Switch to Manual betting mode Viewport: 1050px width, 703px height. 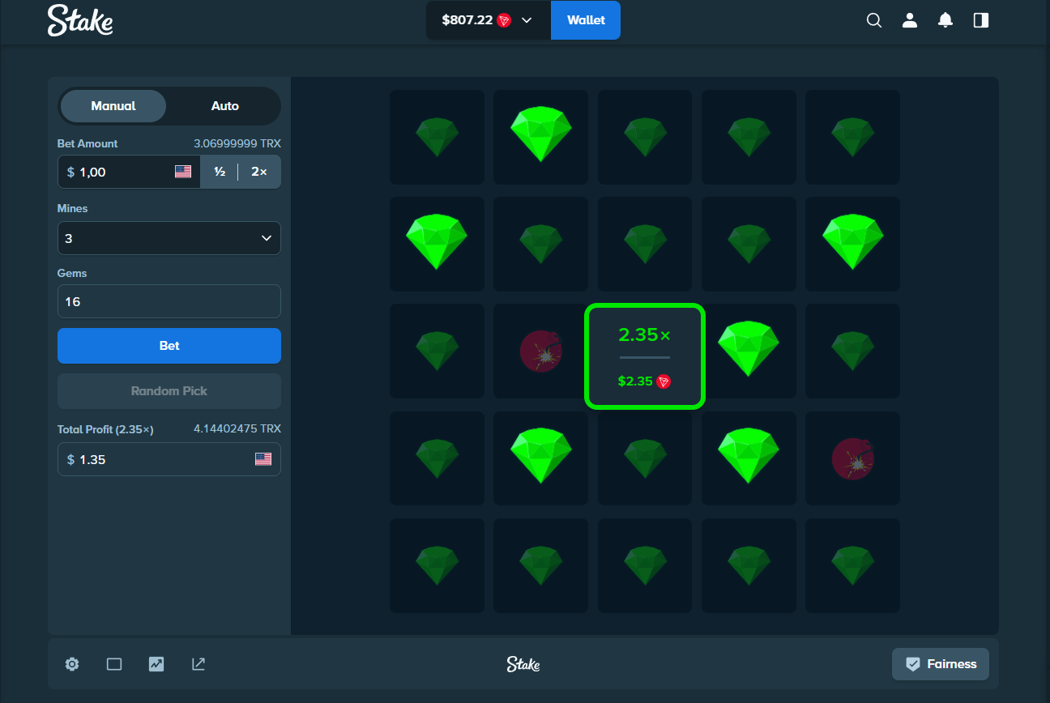(x=113, y=106)
